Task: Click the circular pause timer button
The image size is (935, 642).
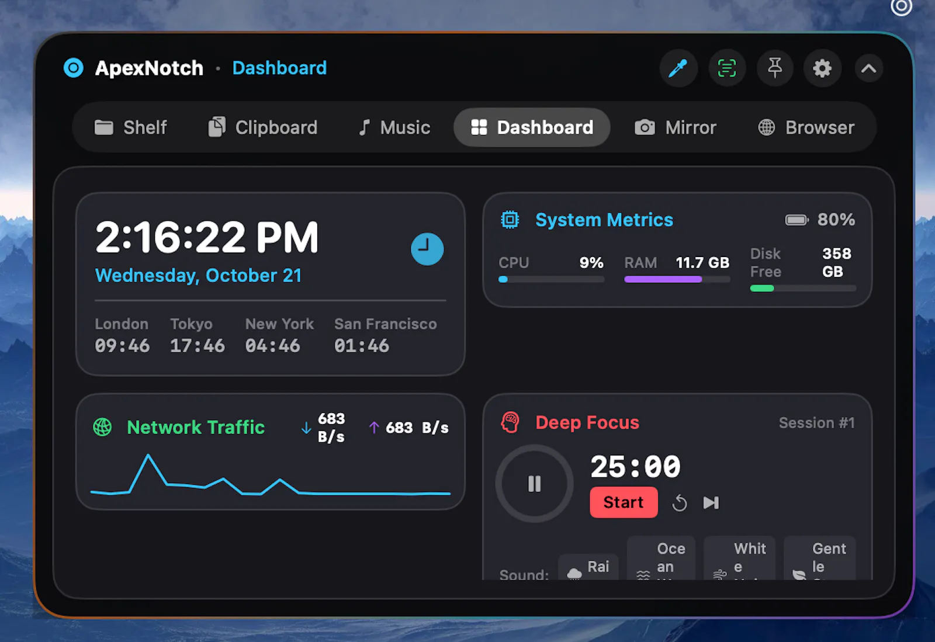Action: 534,484
